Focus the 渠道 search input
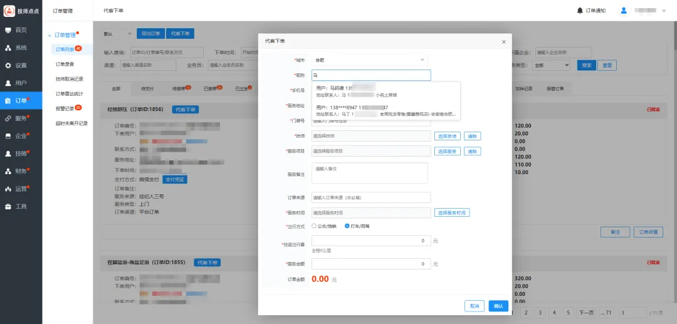Screen dimensions: 677x324 [x=148, y=65]
